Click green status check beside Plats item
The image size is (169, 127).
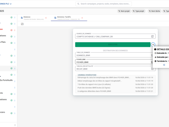tap(11, 43)
